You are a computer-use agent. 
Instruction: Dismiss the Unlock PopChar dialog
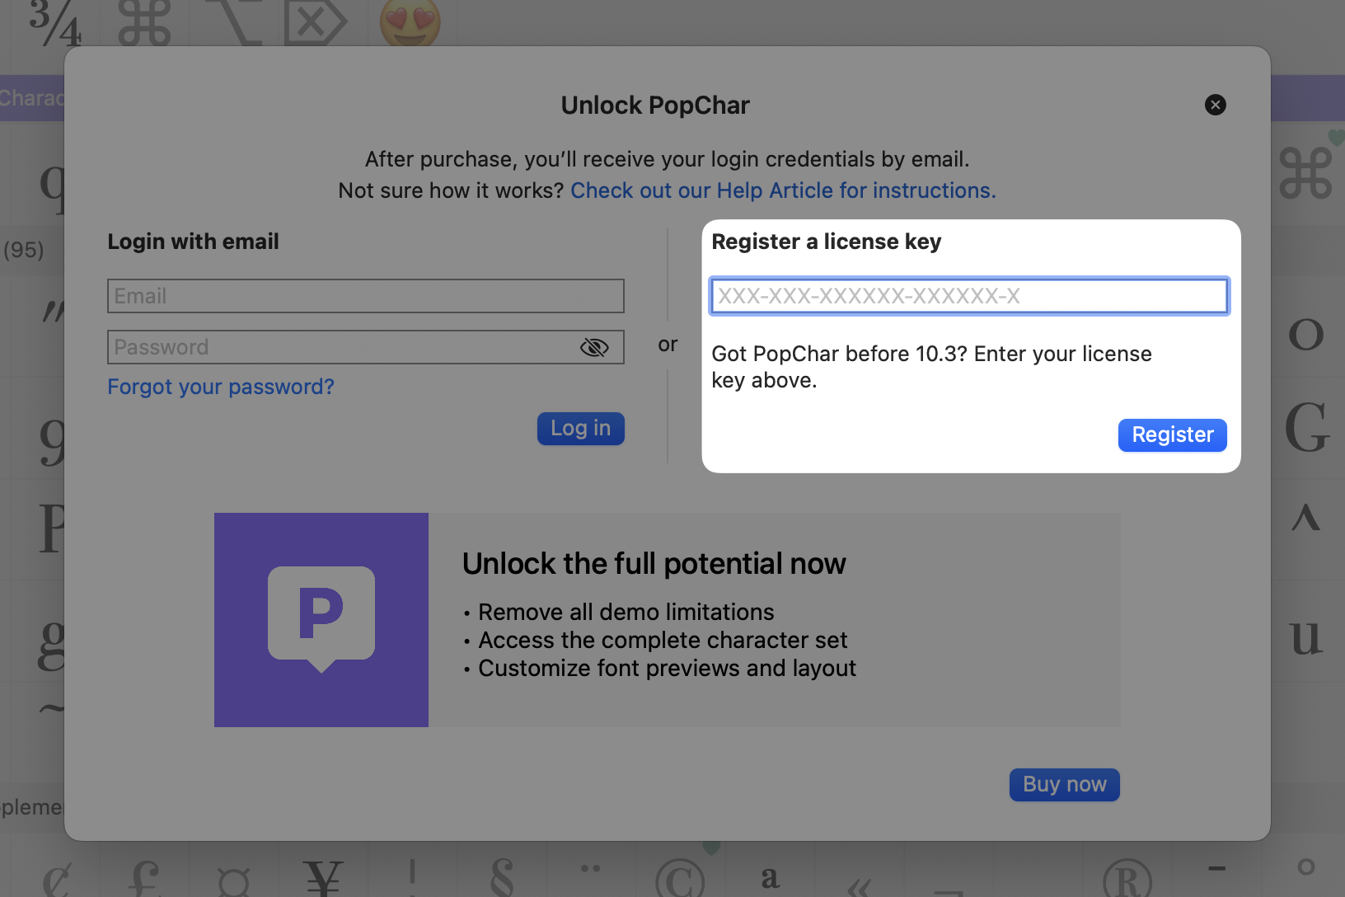point(1216,105)
